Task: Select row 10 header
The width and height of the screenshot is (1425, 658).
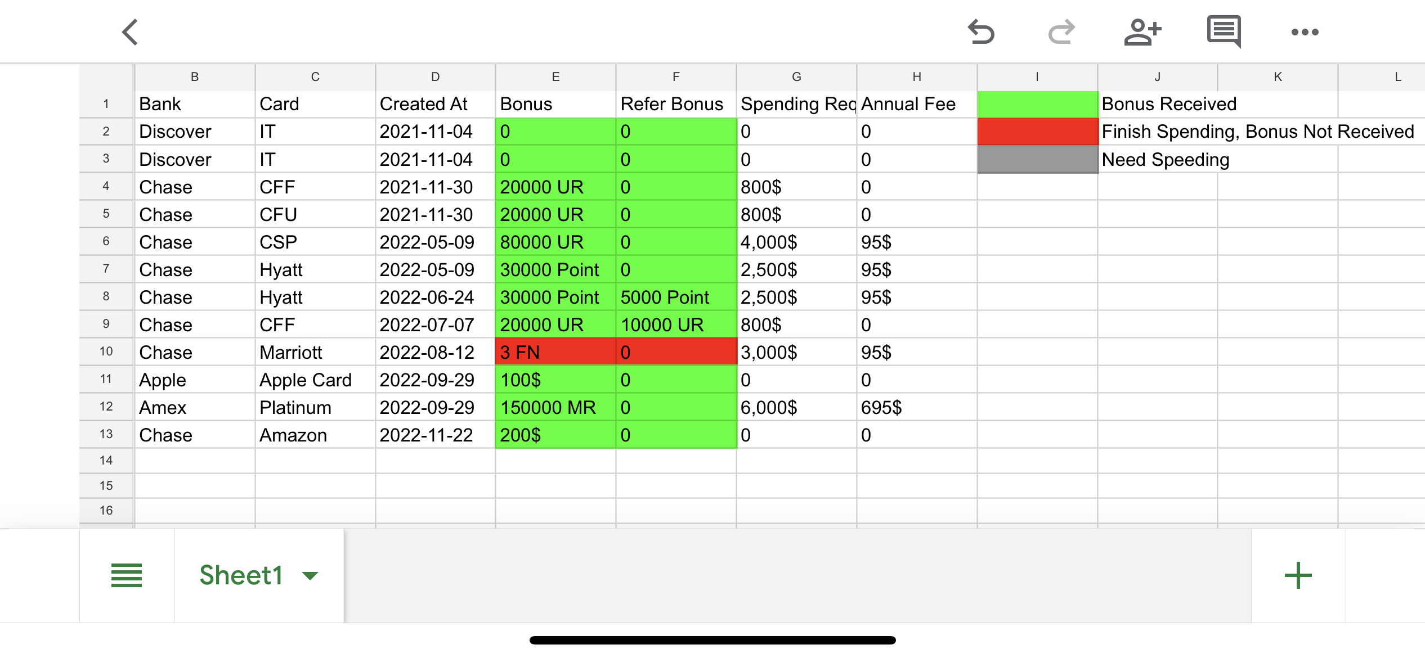Action: click(106, 351)
